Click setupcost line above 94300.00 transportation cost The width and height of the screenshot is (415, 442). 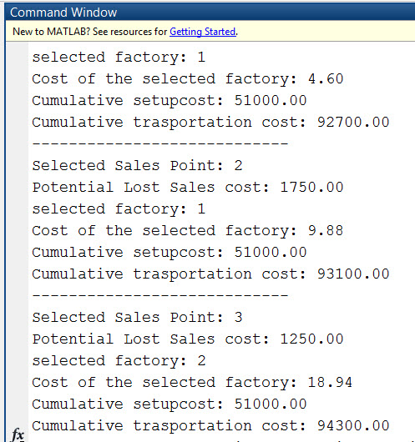[x=170, y=404]
